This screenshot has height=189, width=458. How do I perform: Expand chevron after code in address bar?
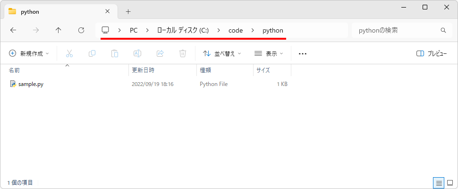coord(253,30)
